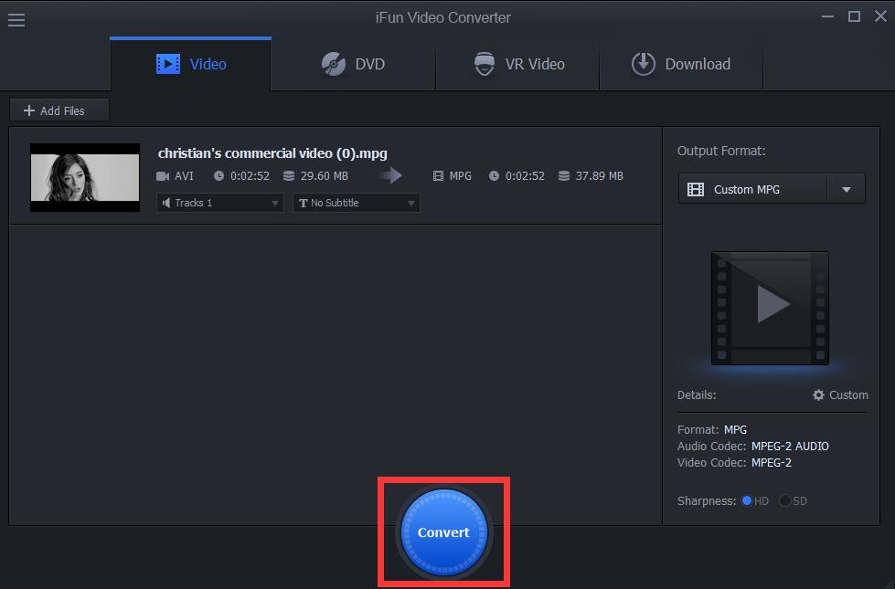
Task: Click the source size 29.60 MB
Action: (325, 176)
